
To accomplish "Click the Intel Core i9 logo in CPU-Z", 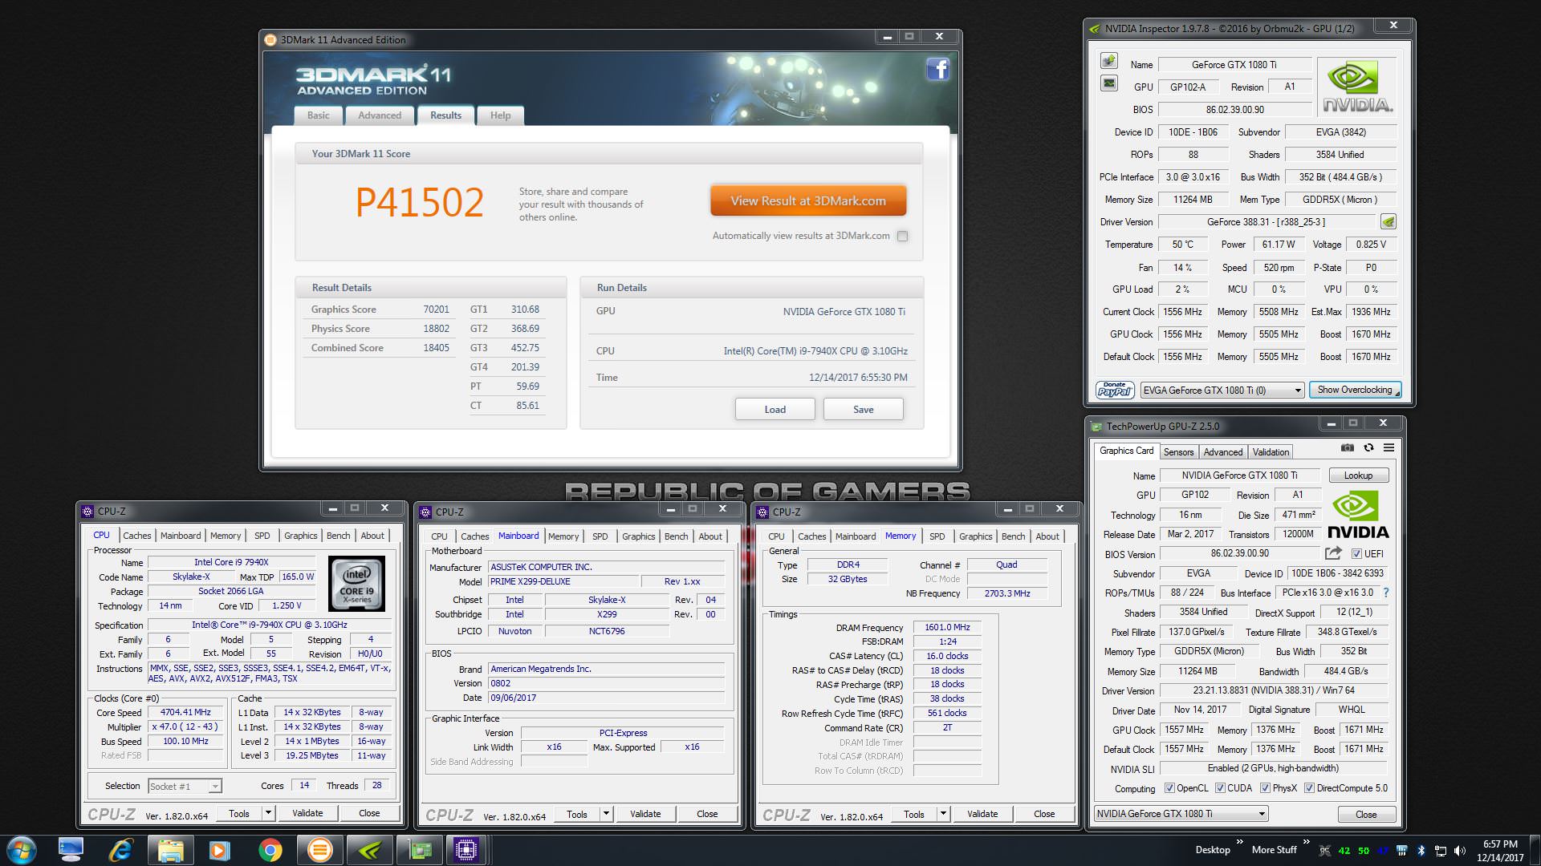I will coord(356,584).
